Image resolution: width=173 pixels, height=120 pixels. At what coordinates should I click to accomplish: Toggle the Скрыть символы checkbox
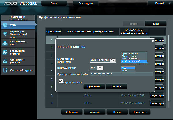click(x=61, y=81)
